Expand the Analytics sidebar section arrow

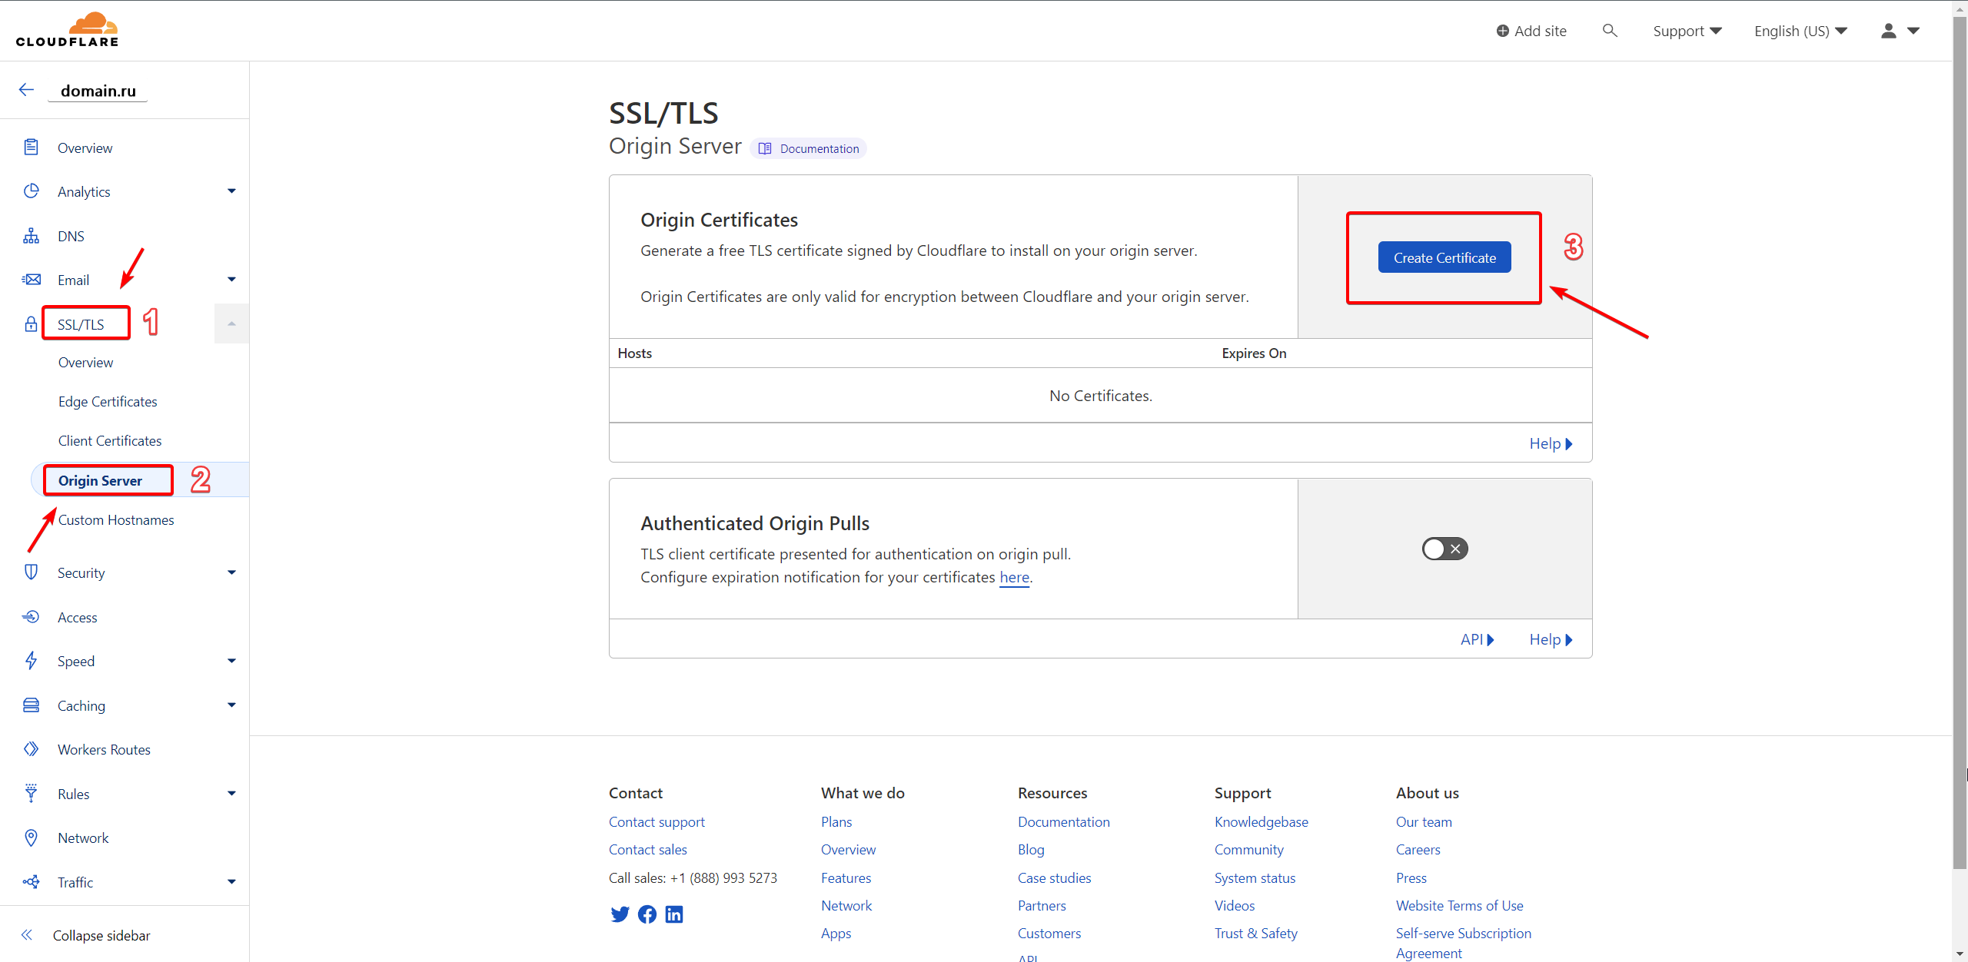click(231, 191)
